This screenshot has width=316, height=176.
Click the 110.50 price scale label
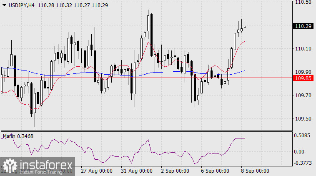click(x=303, y=3)
